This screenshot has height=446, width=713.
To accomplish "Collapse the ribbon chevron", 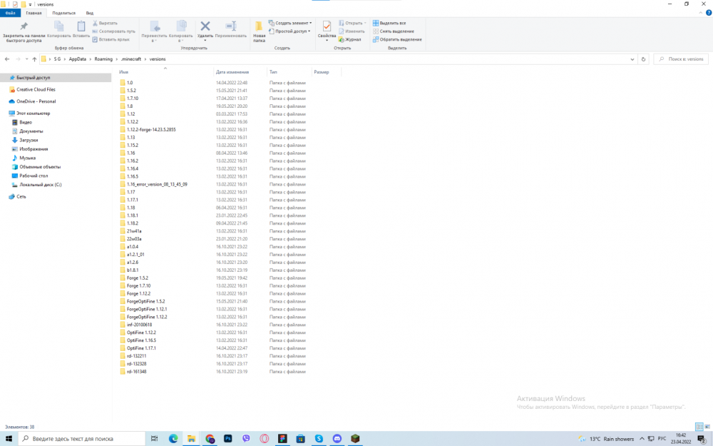I will 700,13.
